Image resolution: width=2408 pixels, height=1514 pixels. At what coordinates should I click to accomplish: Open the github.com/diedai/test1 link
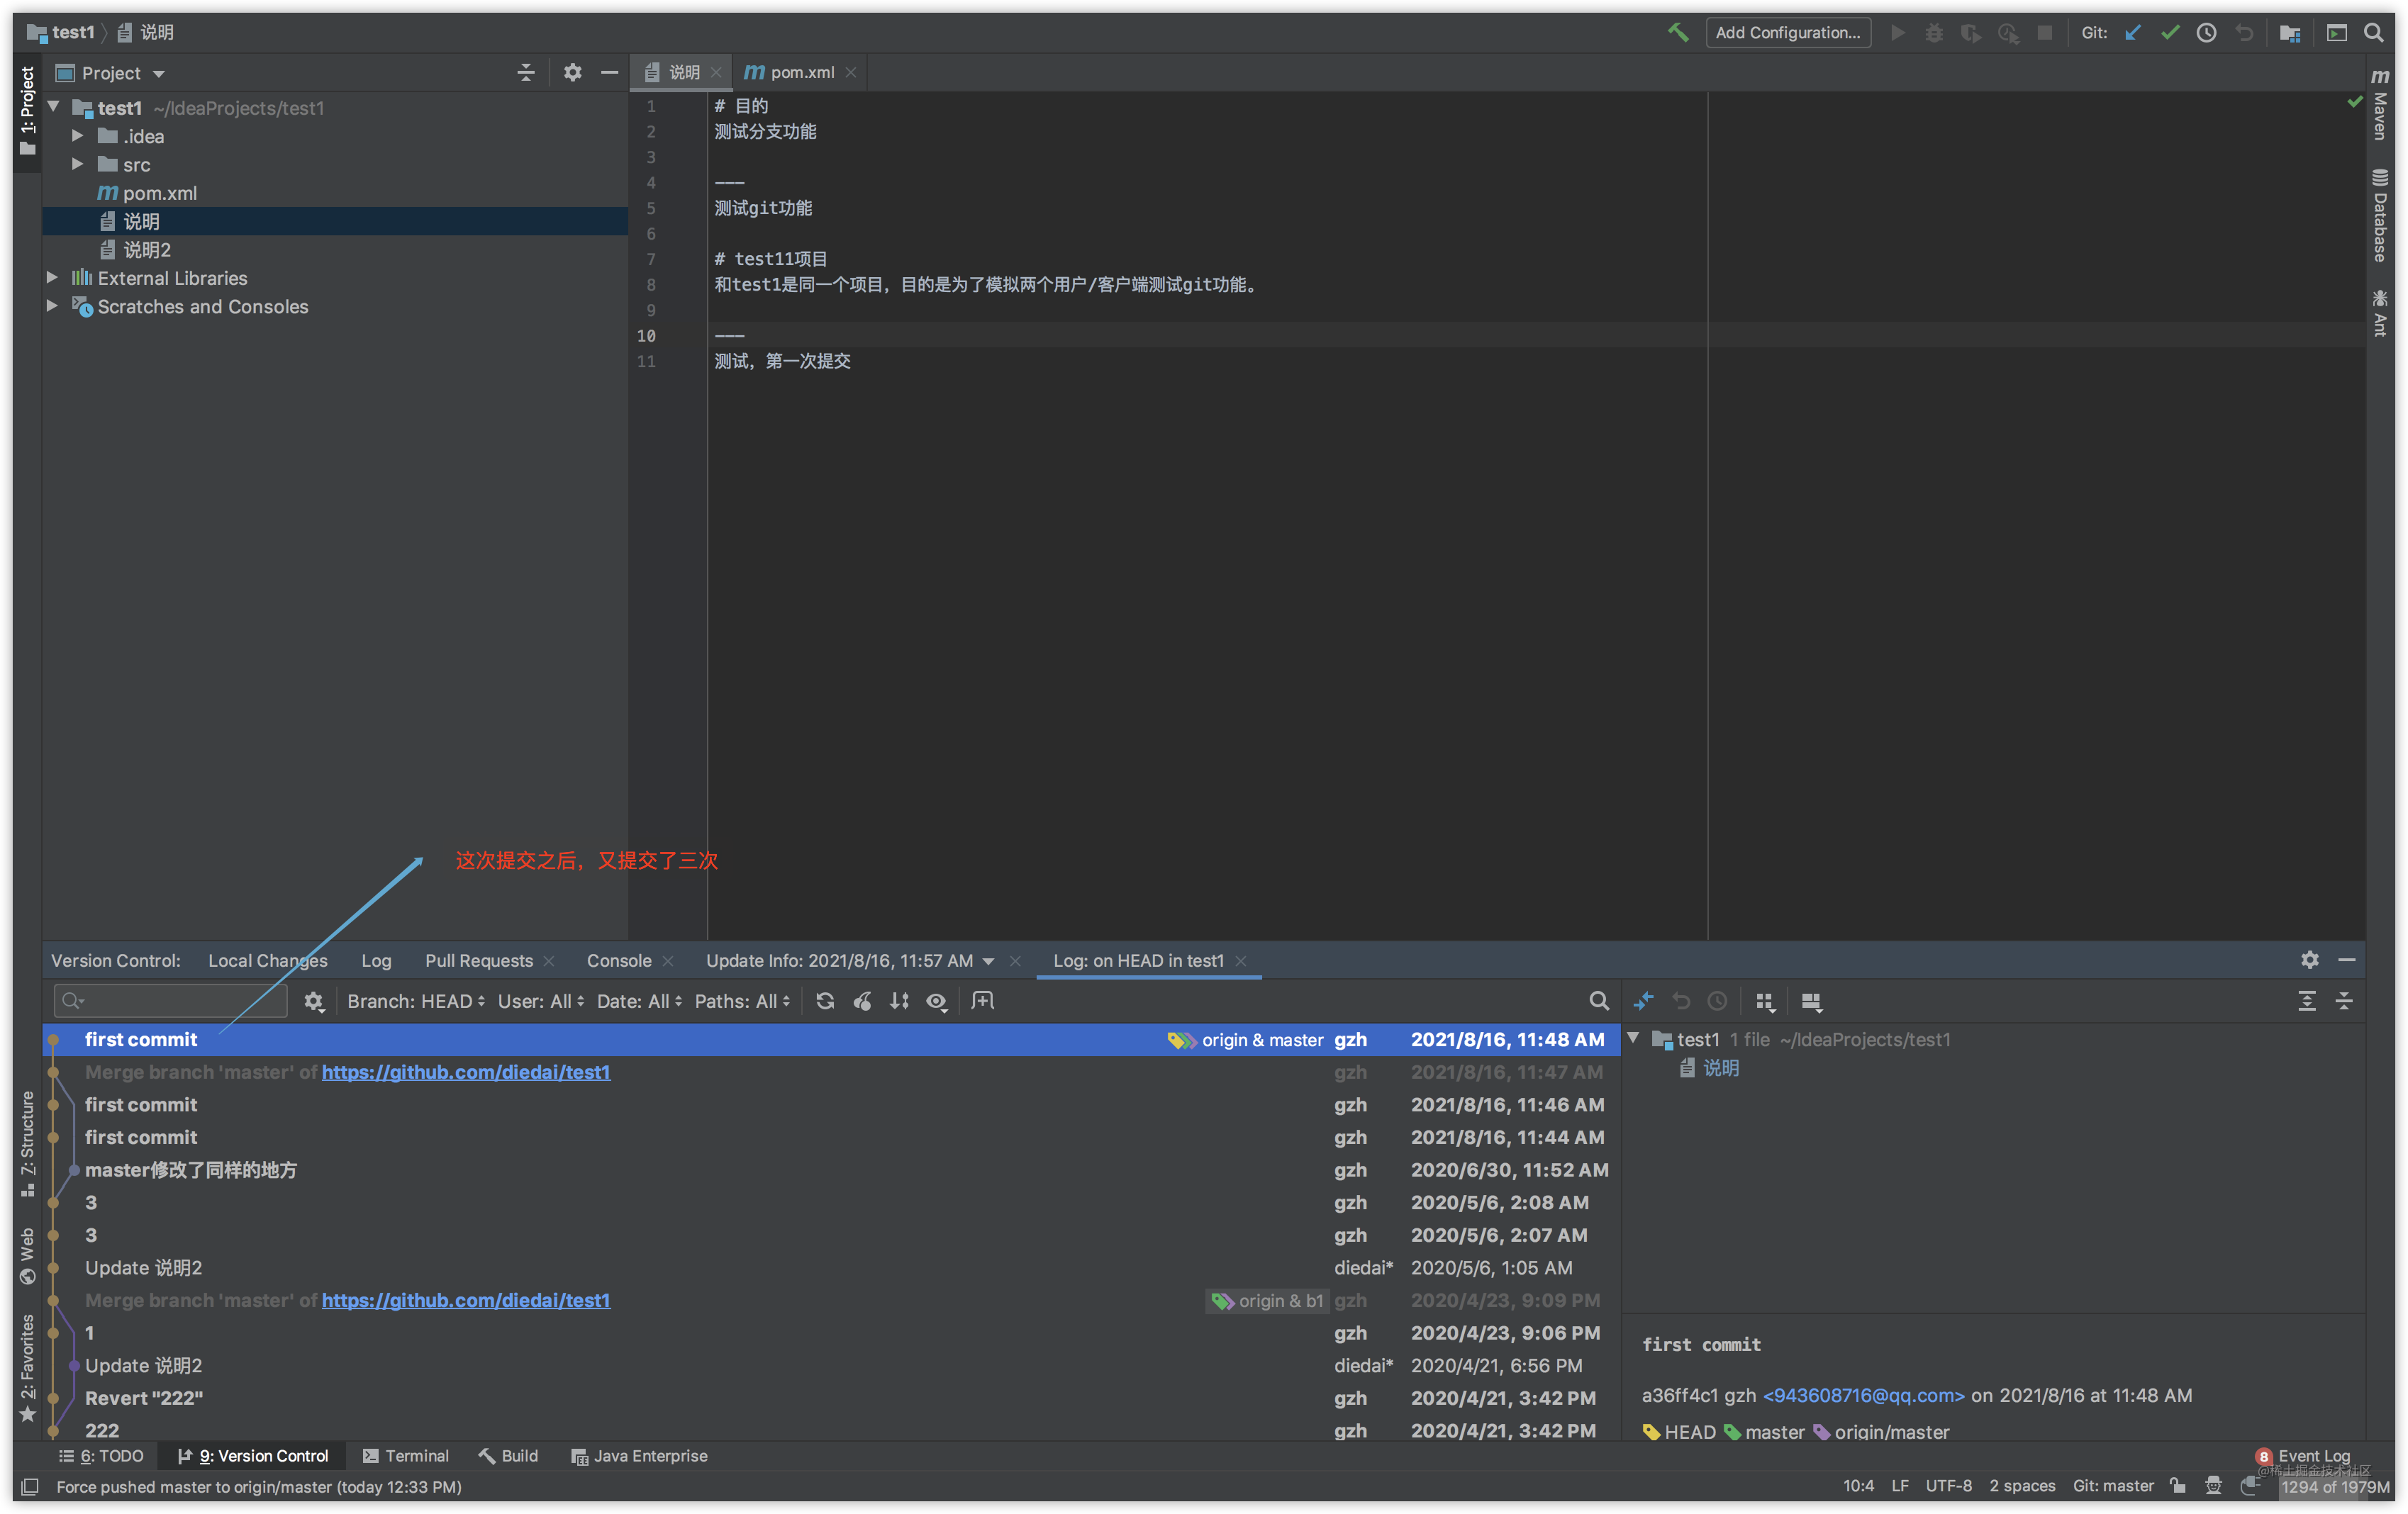pos(466,1071)
